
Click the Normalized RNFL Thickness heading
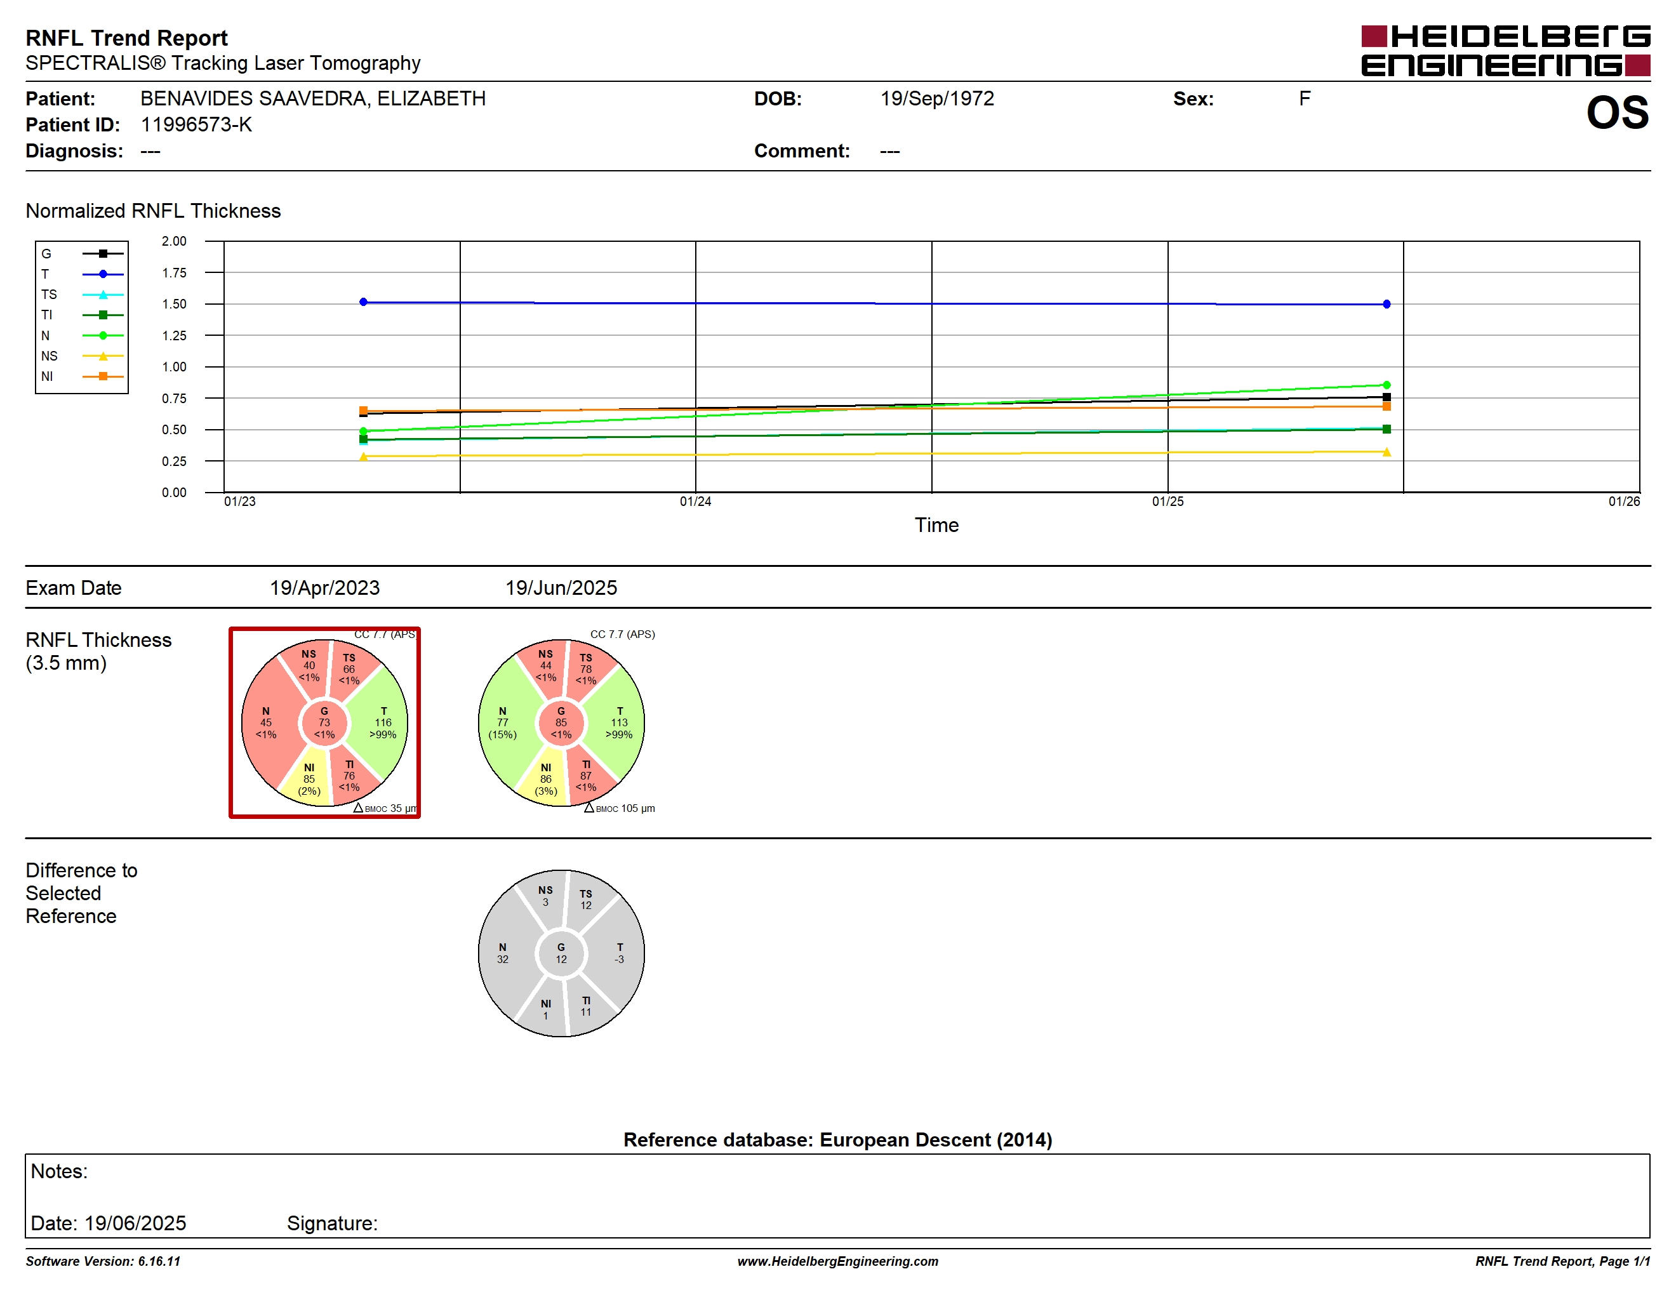pos(154,211)
